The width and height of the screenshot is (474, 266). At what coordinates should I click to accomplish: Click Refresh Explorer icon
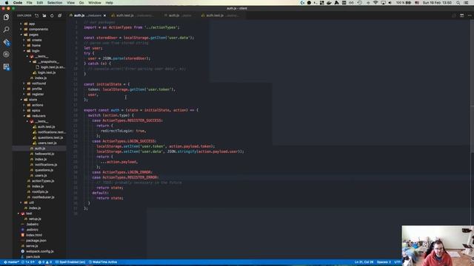click(x=52, y=16)
